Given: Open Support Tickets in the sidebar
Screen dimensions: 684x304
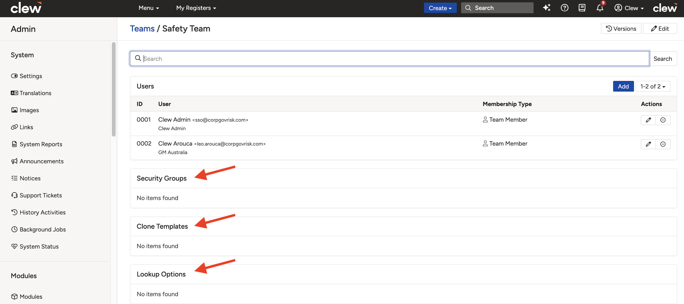Looking at the screenshot, I should (36, 195).
